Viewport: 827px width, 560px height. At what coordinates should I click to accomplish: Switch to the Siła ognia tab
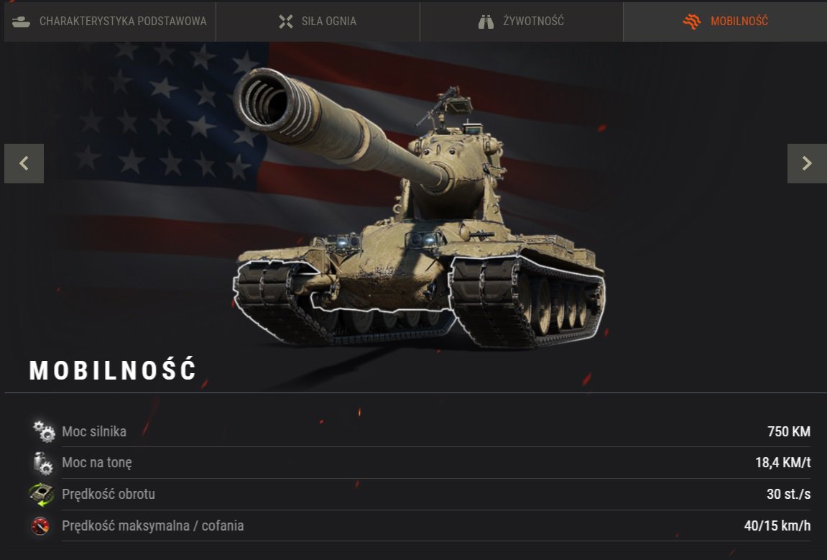[x=318, y=21]
